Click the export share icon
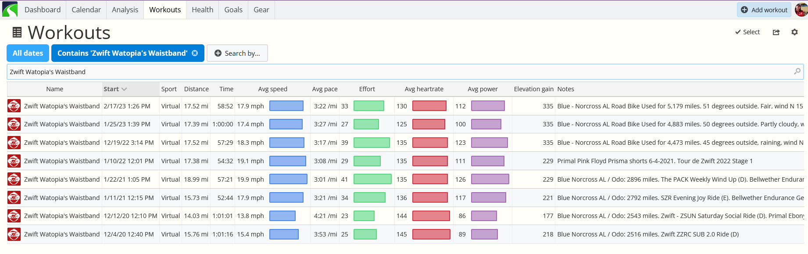 click(776, 32)
